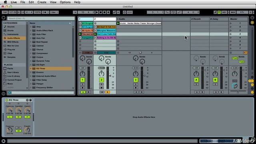Enable the KEY map mode switch
Image resolution: width=256 pixels, height=144 pixels.
pos(224,12)
